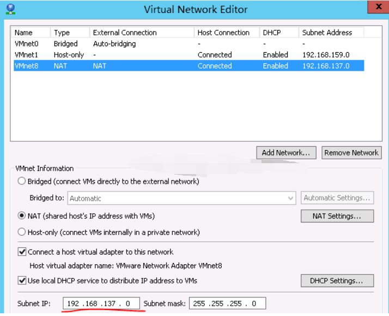Screen dimensions: 389x316
Task: Click the Connected cell of VMnet8
Action: pyautogui.click(x=215, y=66)
